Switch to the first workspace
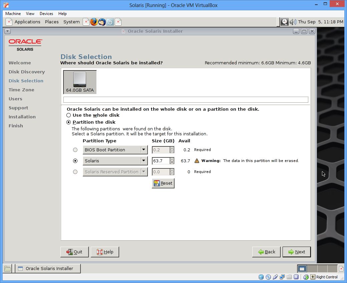The image size is (347, 283). click(302, 269)
